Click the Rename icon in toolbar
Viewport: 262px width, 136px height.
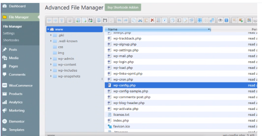[x=179, y=20]
